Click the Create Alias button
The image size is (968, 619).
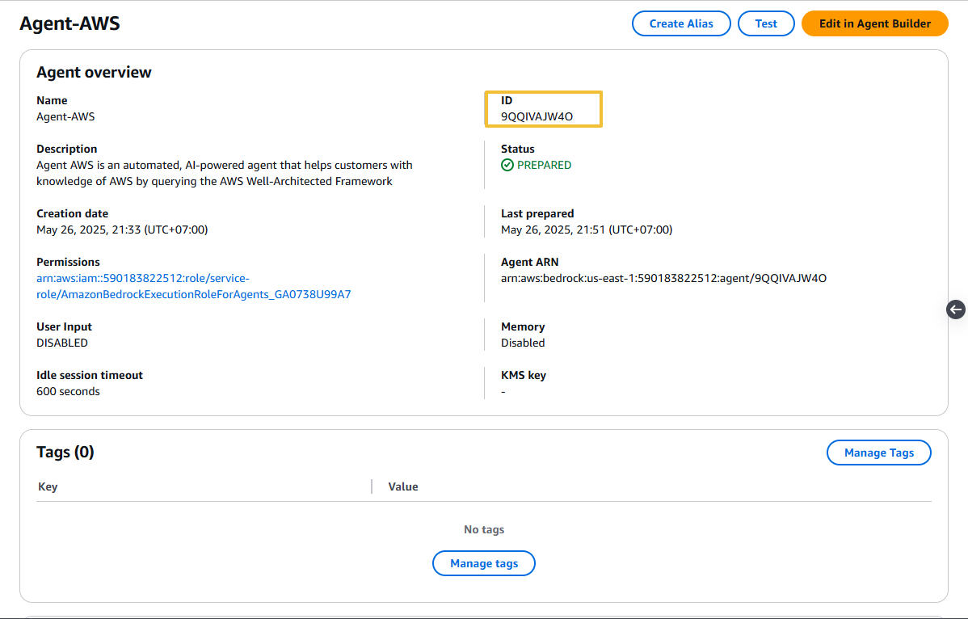pos(681,23)
